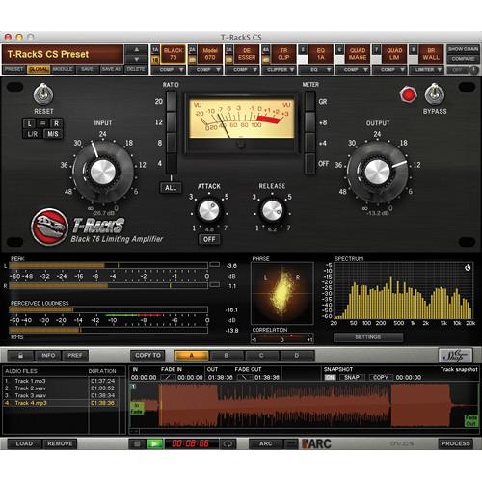The height and width of the screenshot is (482, 482).
Task: Select Track 2.wav in audio files
Action: pos(61,388)
